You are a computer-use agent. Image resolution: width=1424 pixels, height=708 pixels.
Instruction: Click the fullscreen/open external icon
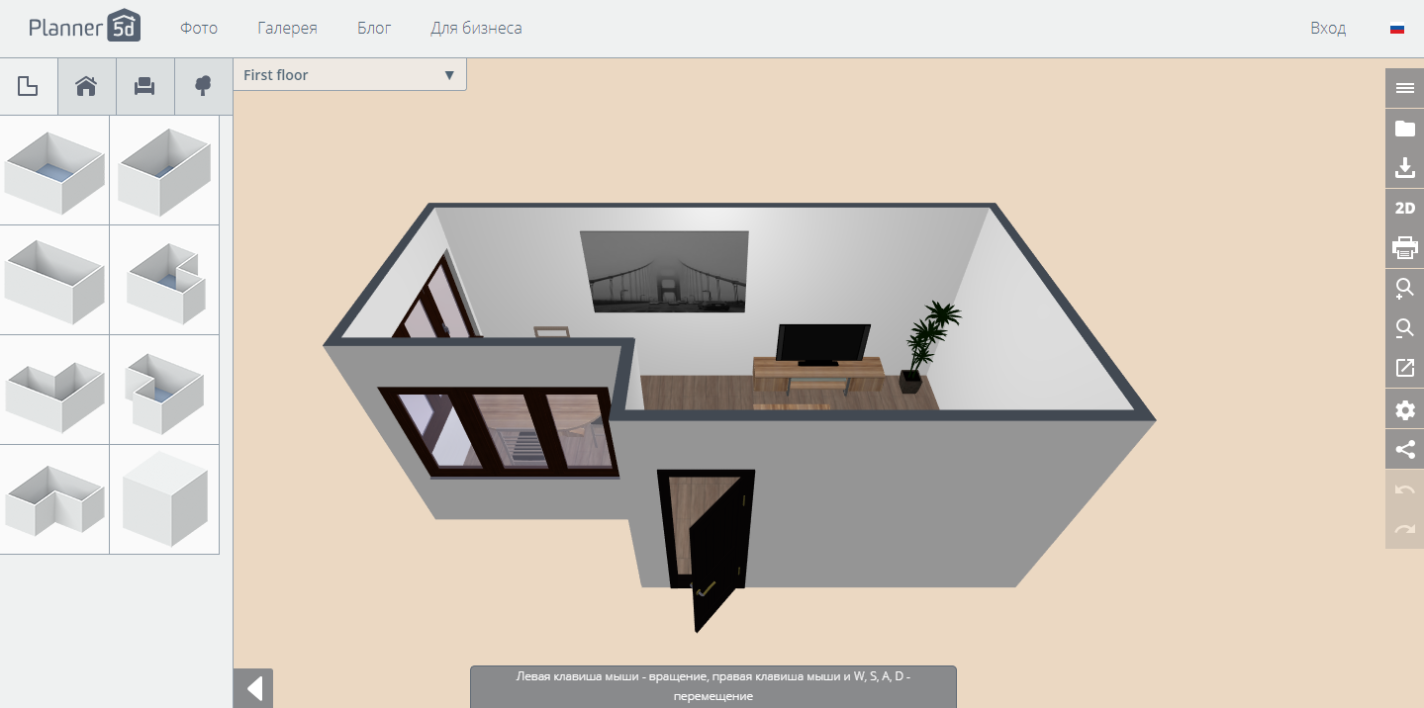coord(1404,369)
